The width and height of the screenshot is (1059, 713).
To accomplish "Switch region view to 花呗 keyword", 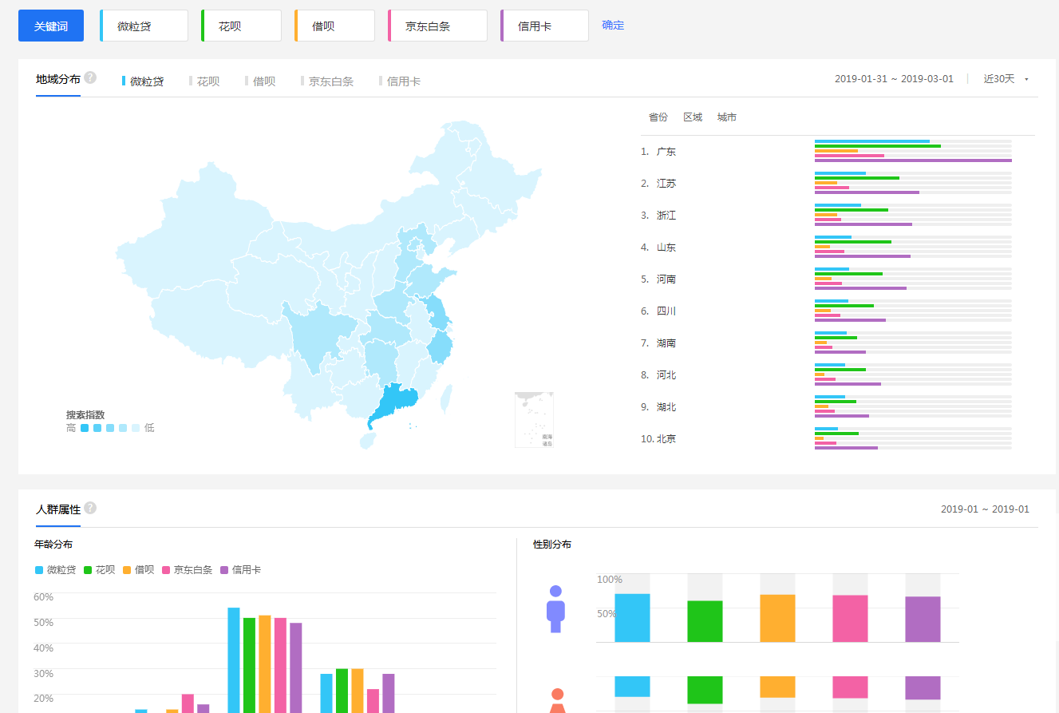I will [x=204, y=81].
